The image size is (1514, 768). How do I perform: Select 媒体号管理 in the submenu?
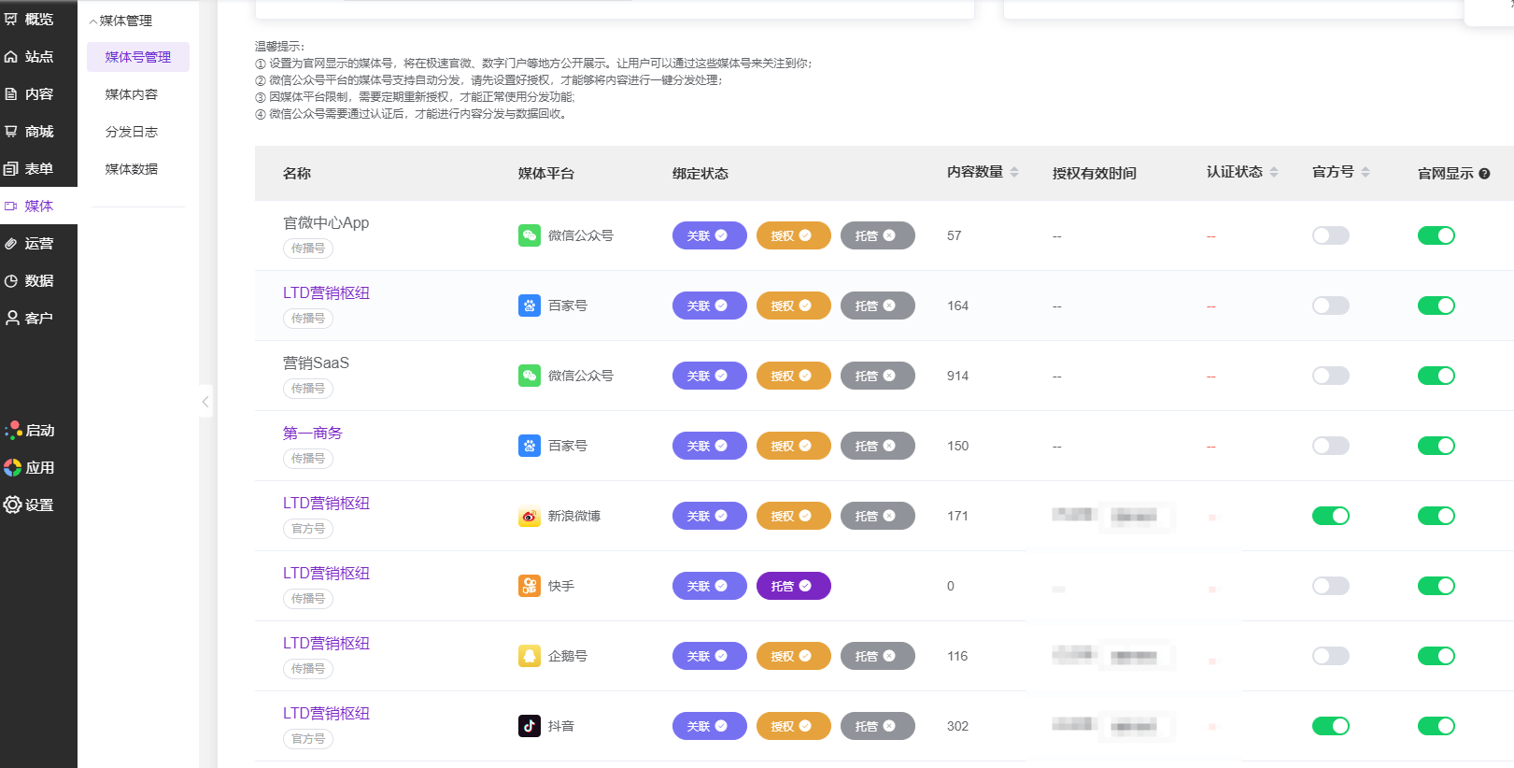(x=138, y=57)
